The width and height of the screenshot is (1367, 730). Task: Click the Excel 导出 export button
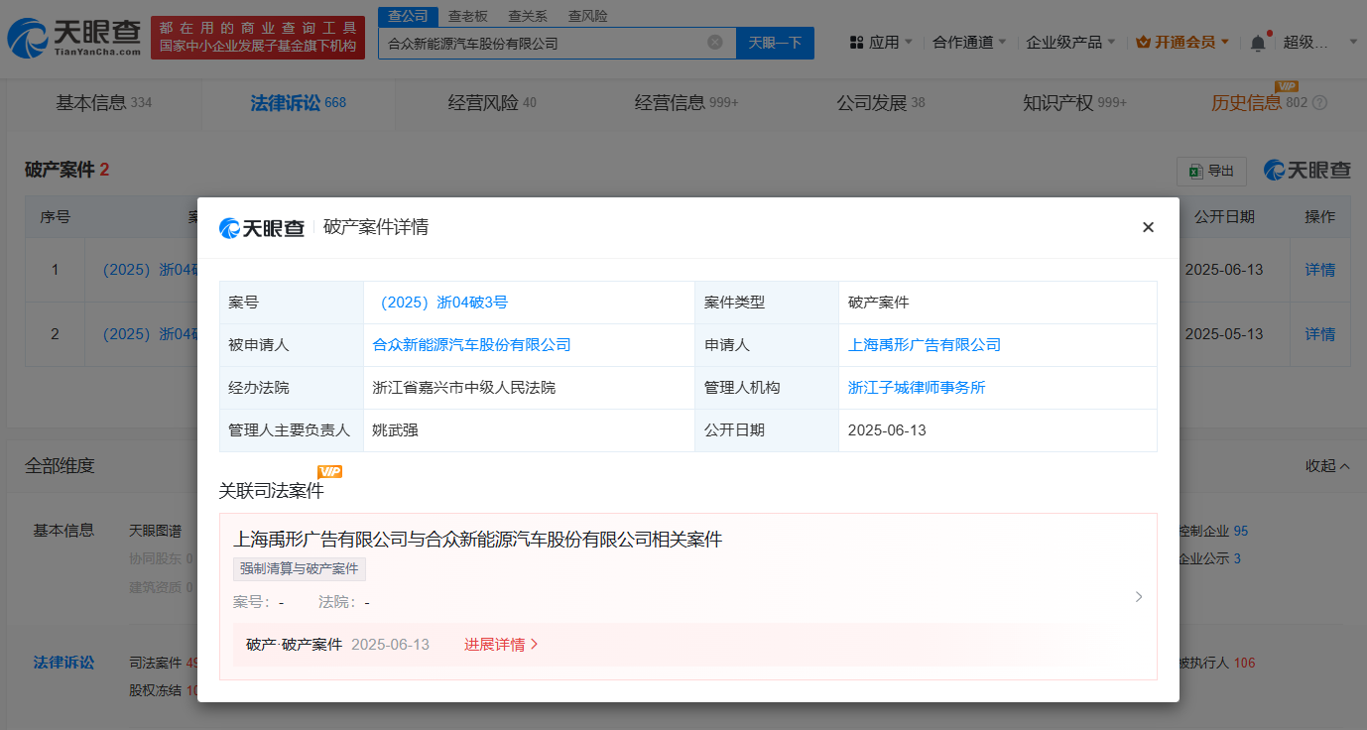click(1210, 171)
